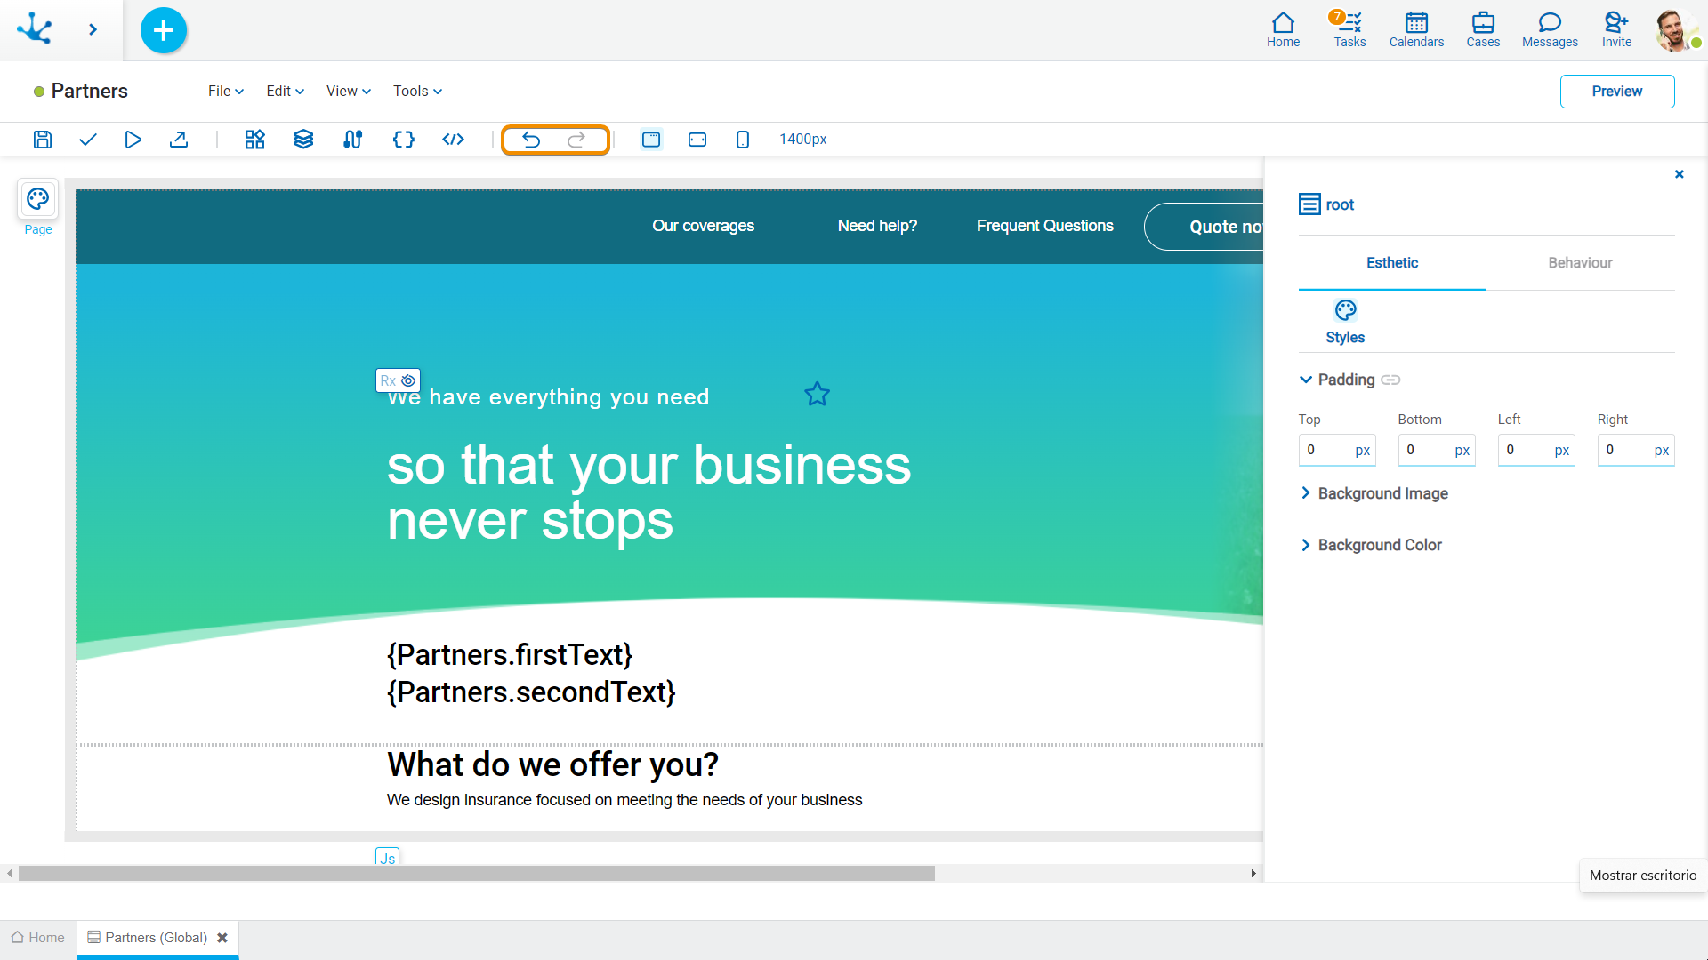The image size is (1708, 960).
Task: Click the Redo button in the toolbar
Action: (578, 139)
